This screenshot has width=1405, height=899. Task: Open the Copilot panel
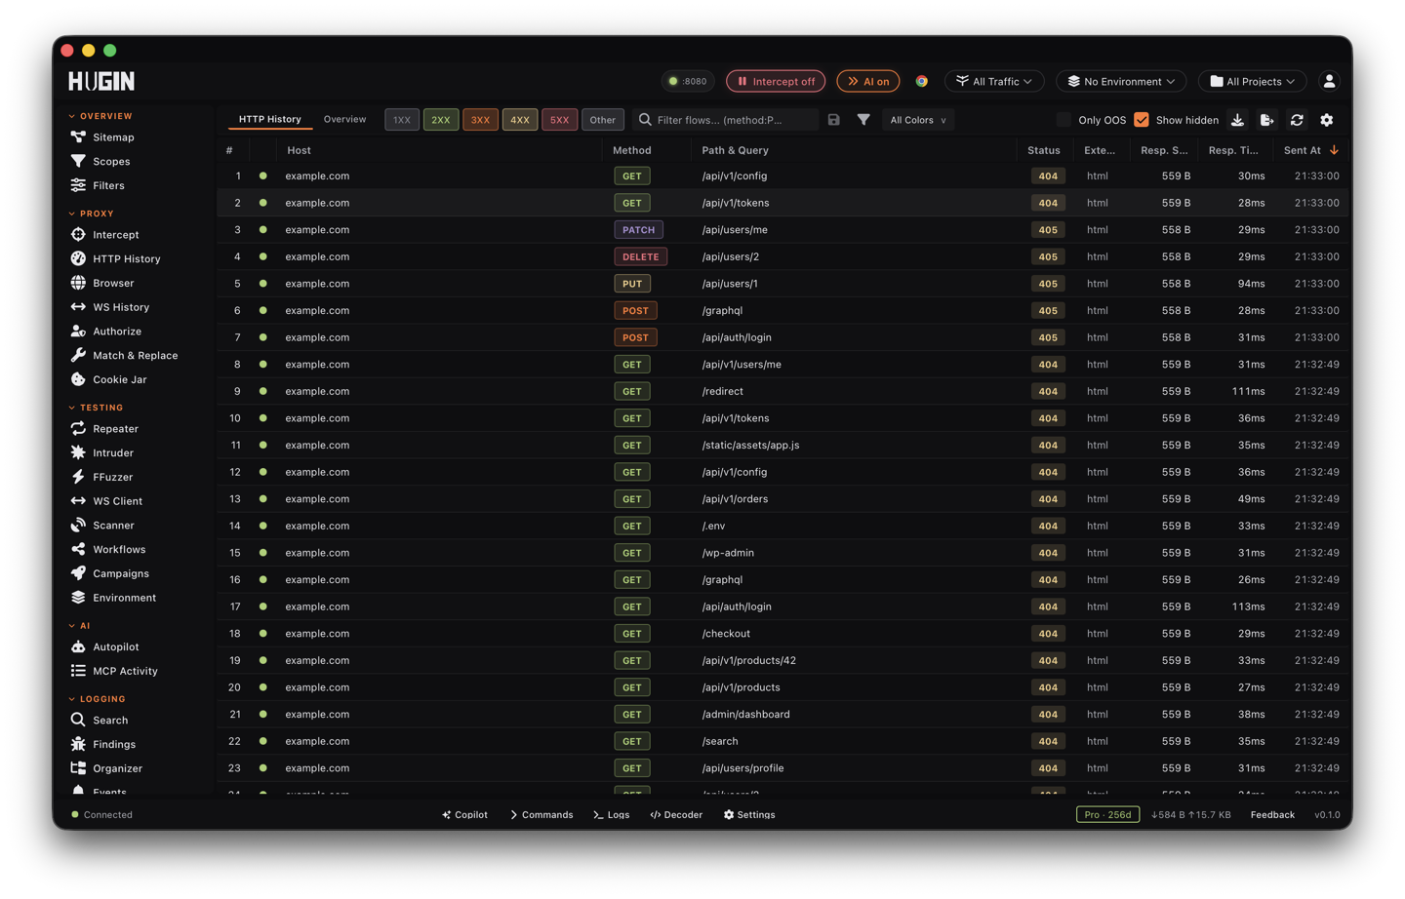click(x=464, y=815)
